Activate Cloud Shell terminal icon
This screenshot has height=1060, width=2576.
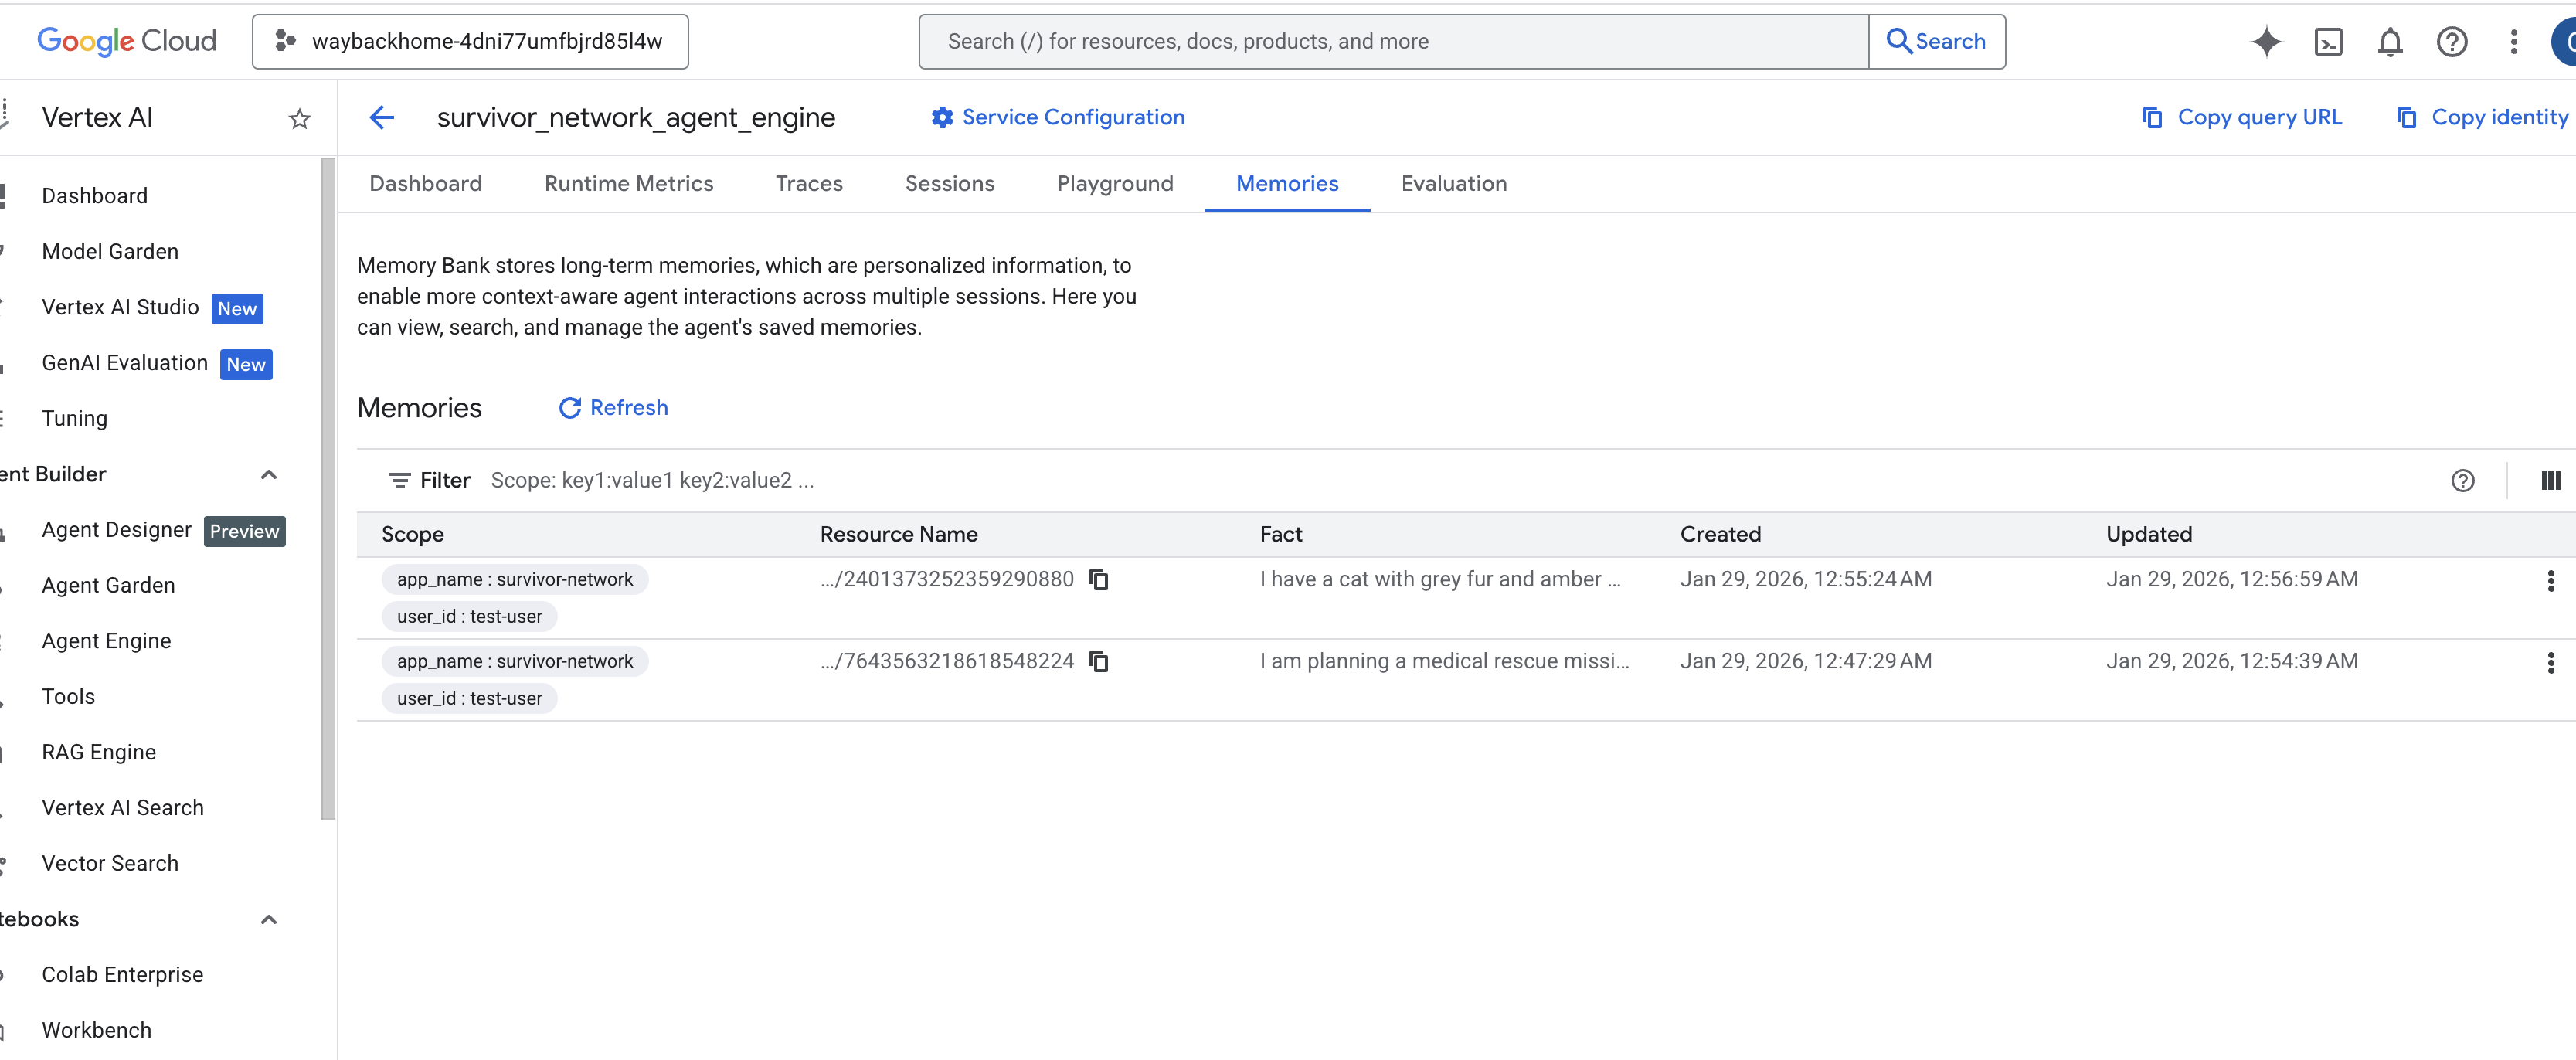pyautogui.click(x=2328, y=42)
